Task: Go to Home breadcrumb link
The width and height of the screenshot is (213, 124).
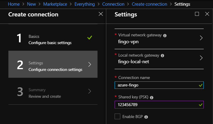Action: point(14,4)
